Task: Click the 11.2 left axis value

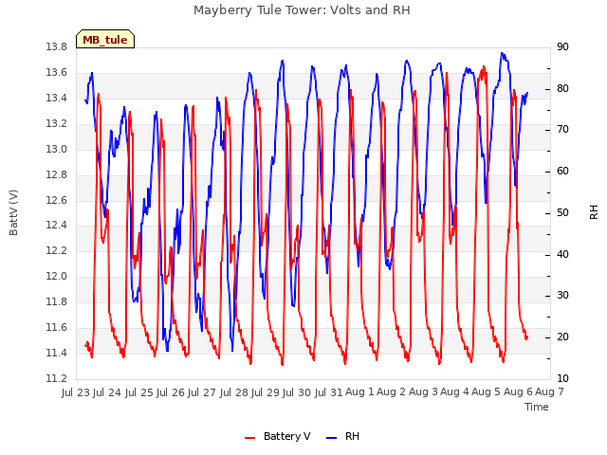Action: click(x=57, y=379)
